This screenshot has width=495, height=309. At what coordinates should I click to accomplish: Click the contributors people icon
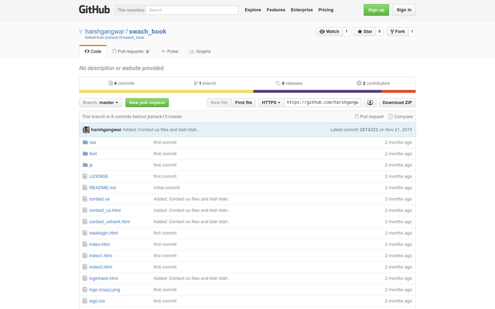coord(359,83)
